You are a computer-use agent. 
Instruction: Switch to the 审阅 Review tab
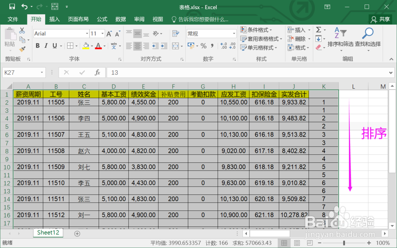(139, 19)
